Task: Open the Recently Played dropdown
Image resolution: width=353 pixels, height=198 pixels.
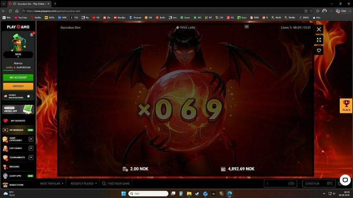Action: point(84,184)
